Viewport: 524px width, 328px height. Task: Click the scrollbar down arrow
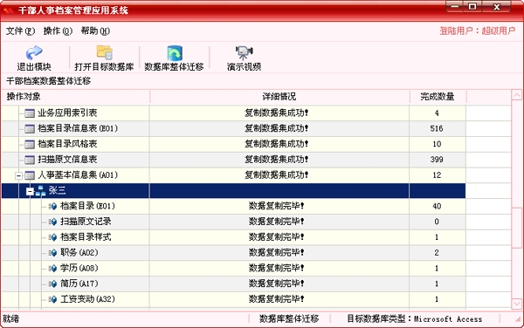(517, 304)
